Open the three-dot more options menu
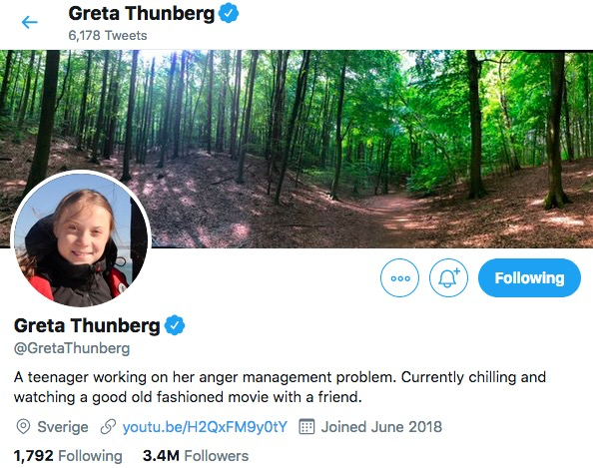Screen dimensions: 593x468 coord(399,277)
